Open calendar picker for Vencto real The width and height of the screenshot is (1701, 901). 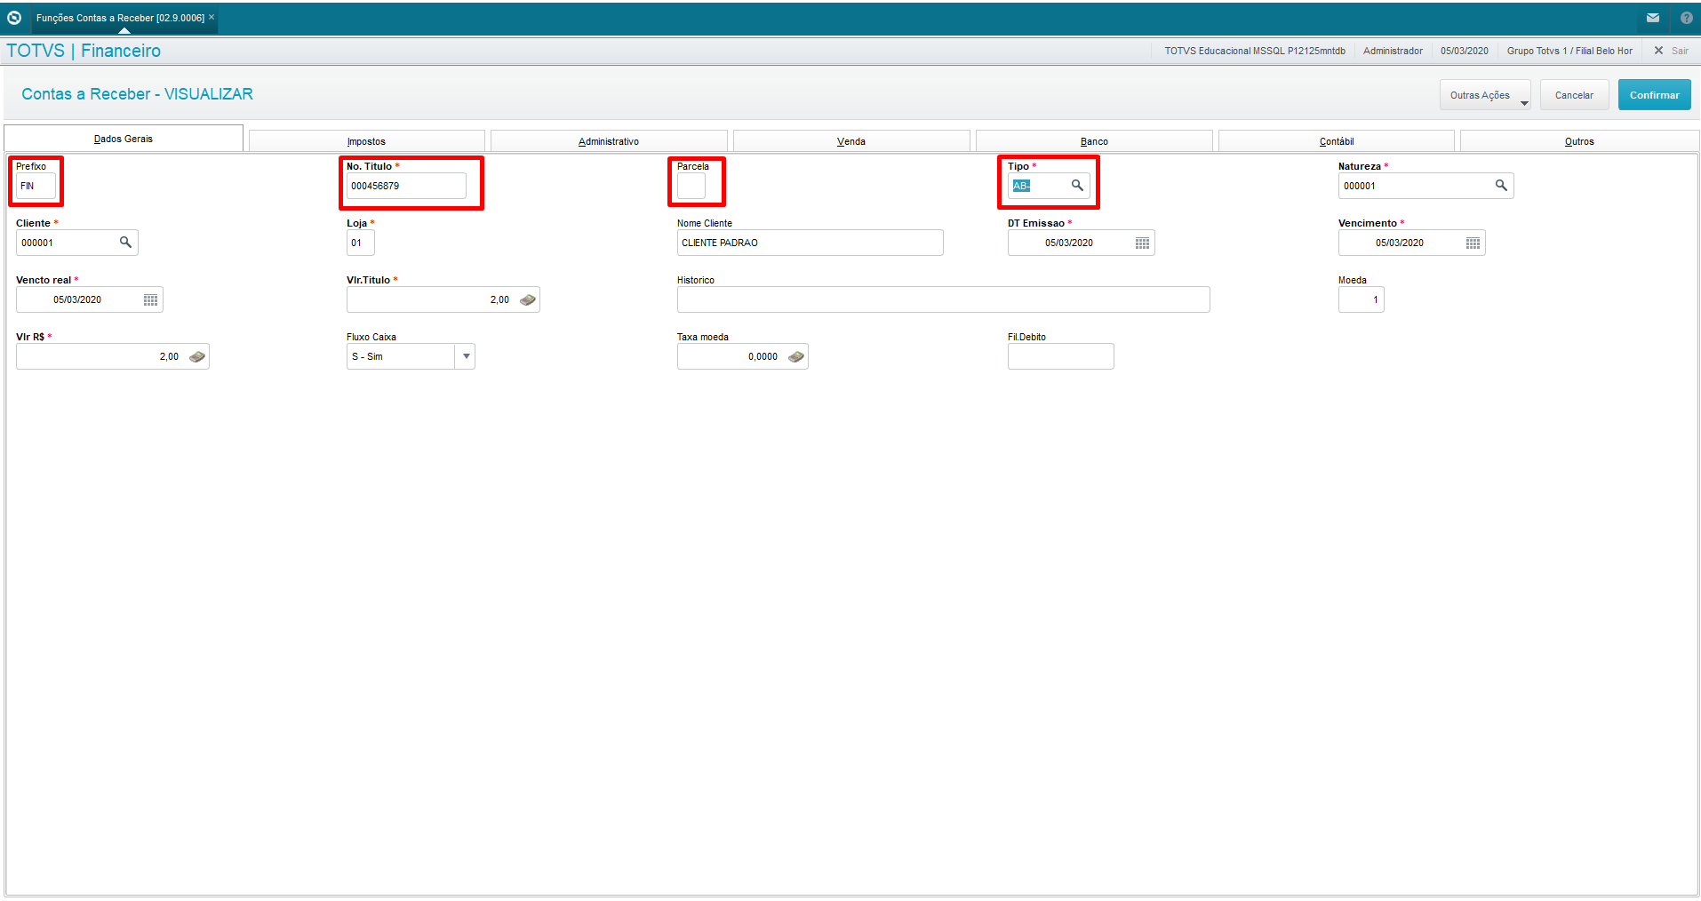tap(150, 299)
